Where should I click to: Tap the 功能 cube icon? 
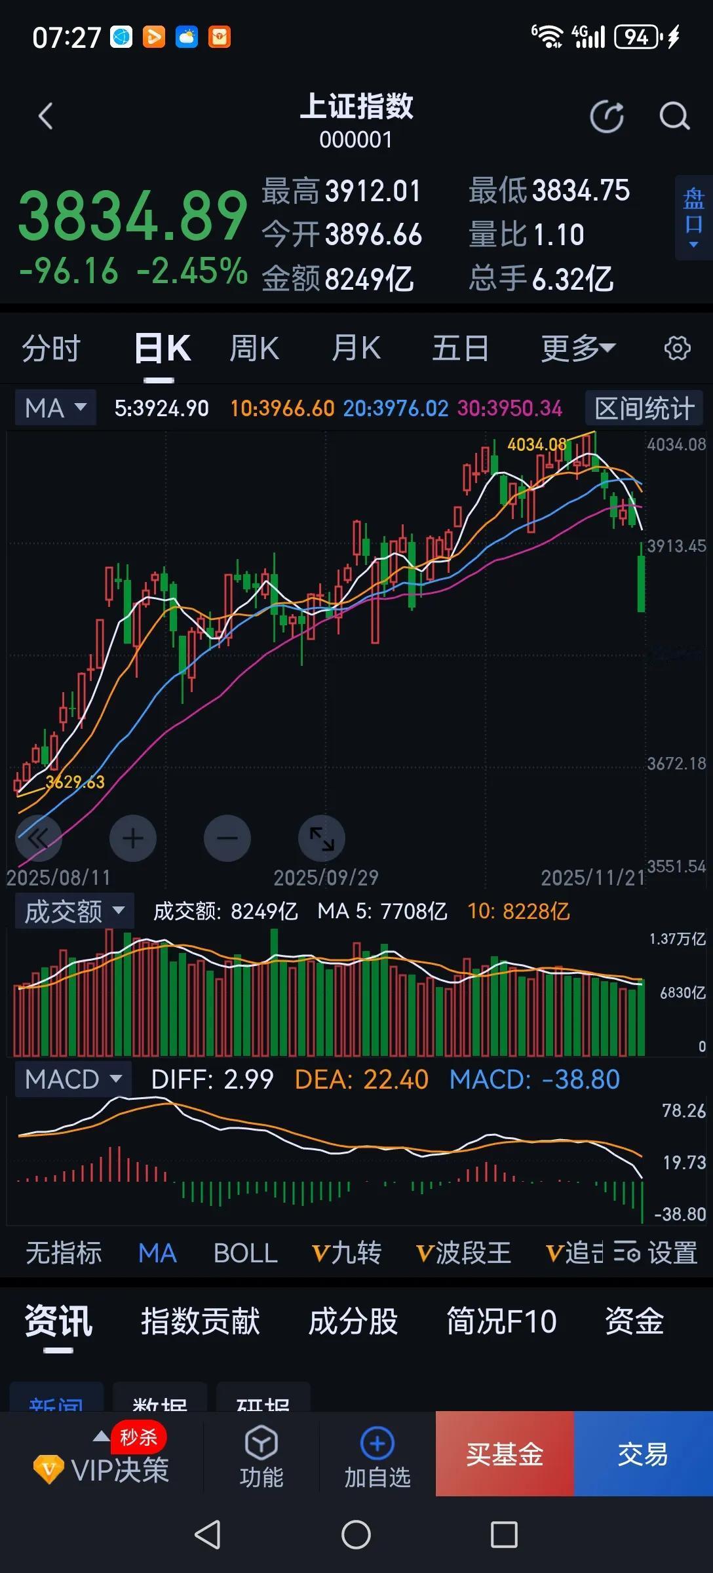(x=261, y=1443)
